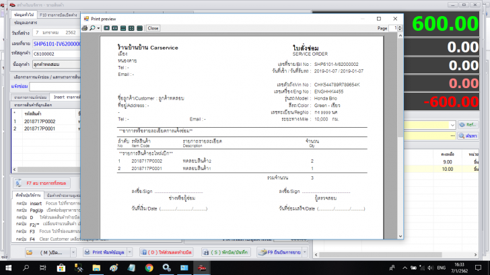
Task: Click the right grid horizontal scrollbar left arrow
Action: click(316, 255)
